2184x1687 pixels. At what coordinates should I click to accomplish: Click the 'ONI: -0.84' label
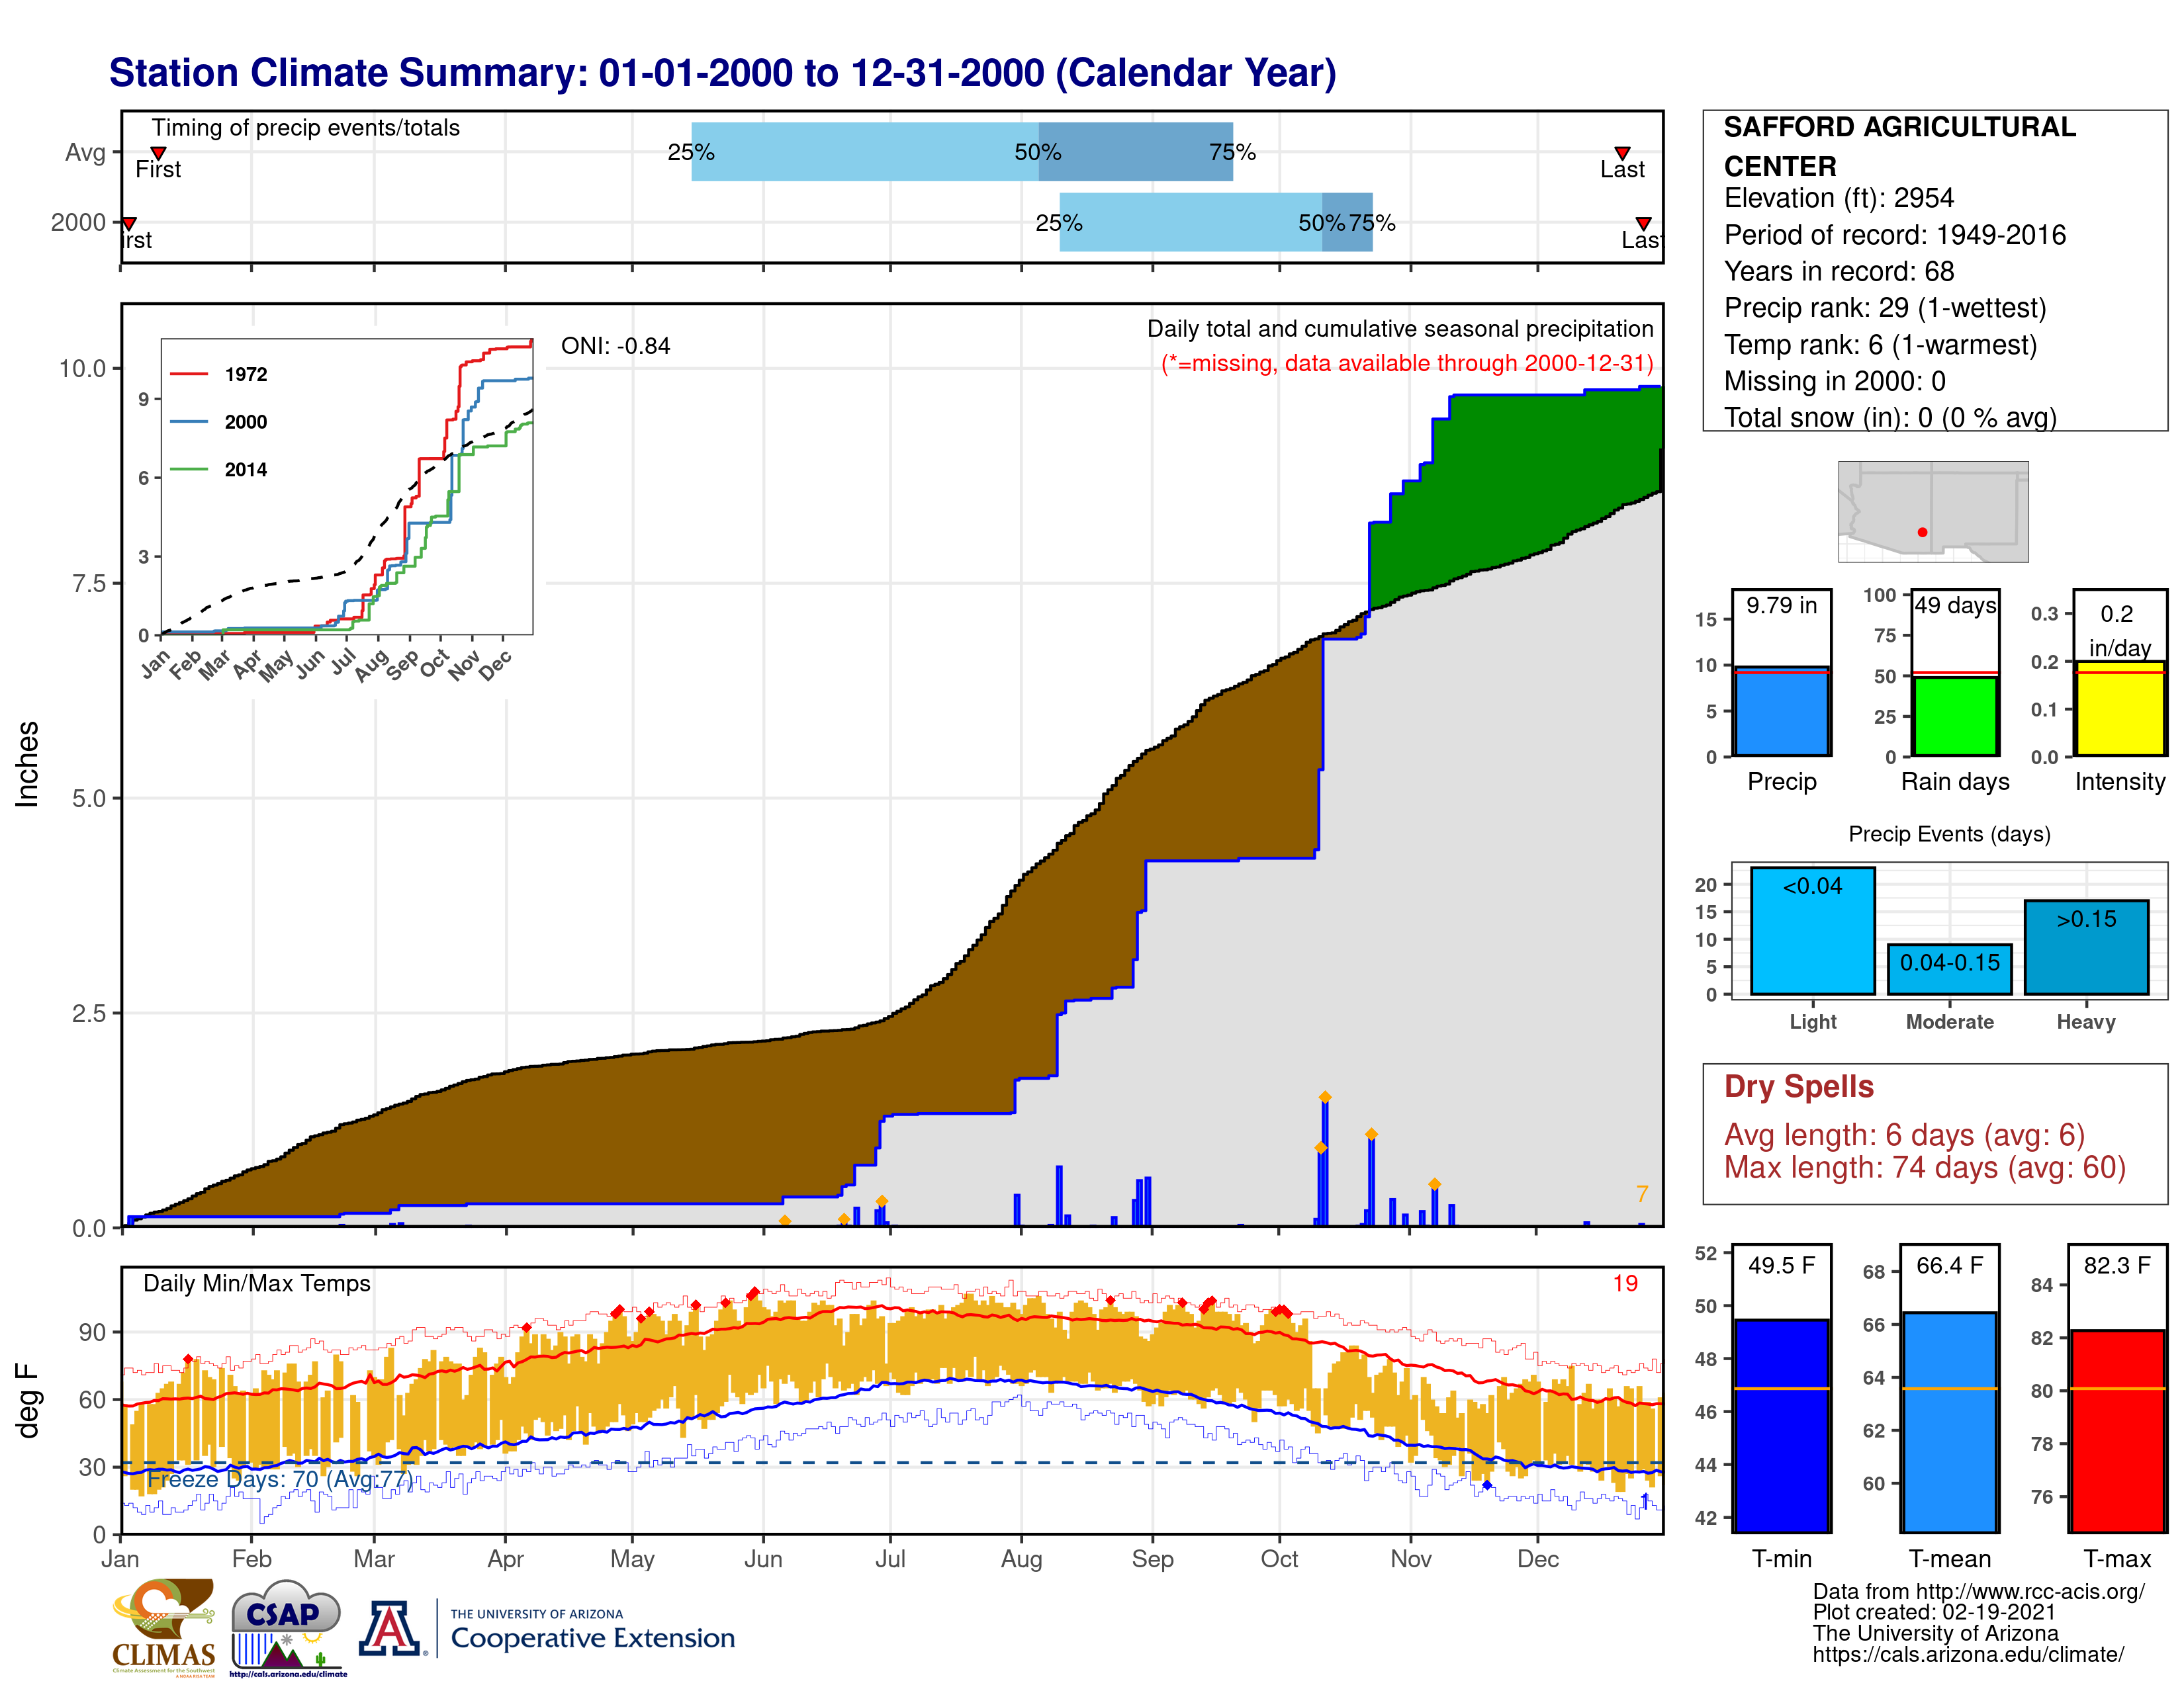(615, 346)
